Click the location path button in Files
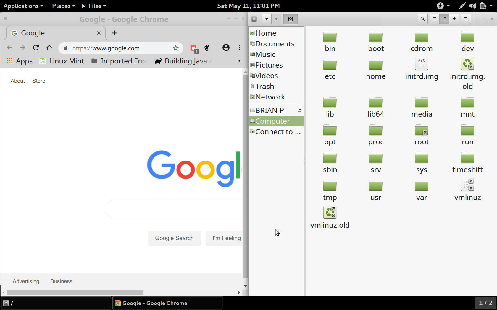This screenshot has width=497, height=310. (x=291, y=19)
